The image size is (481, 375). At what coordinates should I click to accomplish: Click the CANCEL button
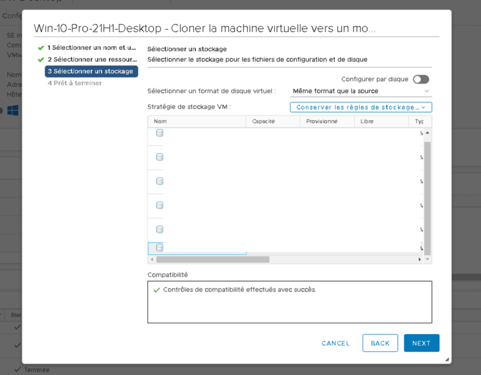[x=335, y=343]
